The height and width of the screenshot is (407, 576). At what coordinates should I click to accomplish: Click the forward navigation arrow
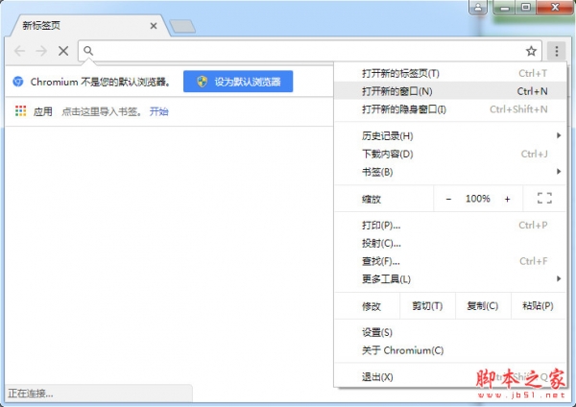pyautogui.click(x=40, y=51)
